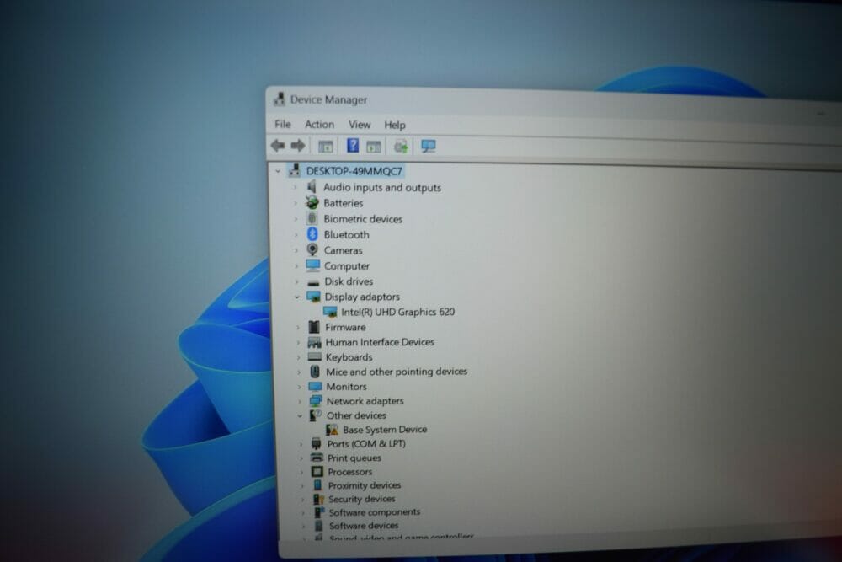Select the Keyboards label
The width and height of the screenshot is (842, 562).
[349, 356]
